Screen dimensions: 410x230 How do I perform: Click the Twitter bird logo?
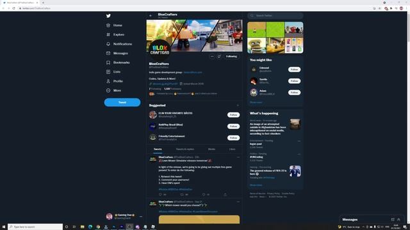tap(108, 16)
